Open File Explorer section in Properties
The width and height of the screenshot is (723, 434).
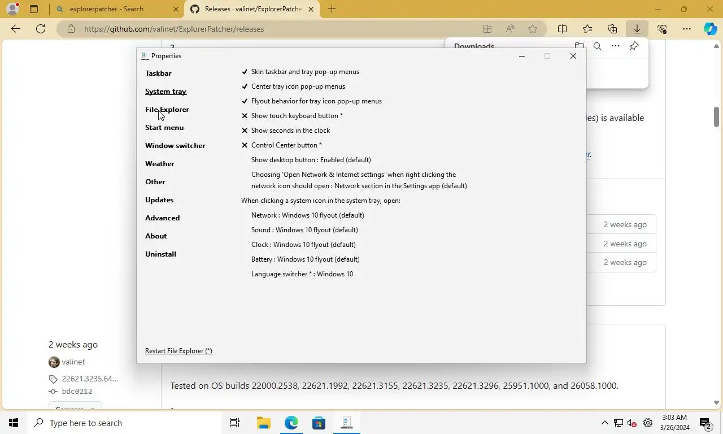(167, 110)
